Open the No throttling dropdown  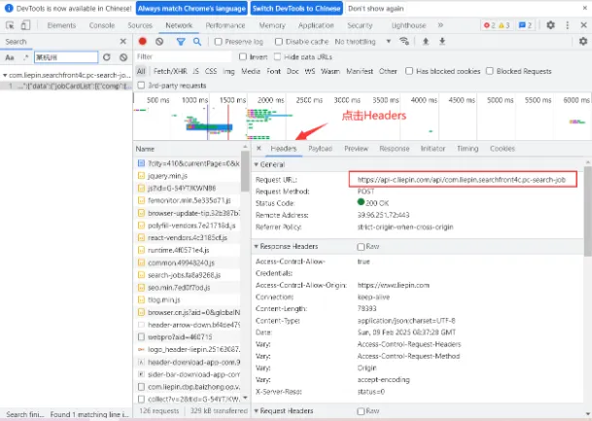coord(363,42)
